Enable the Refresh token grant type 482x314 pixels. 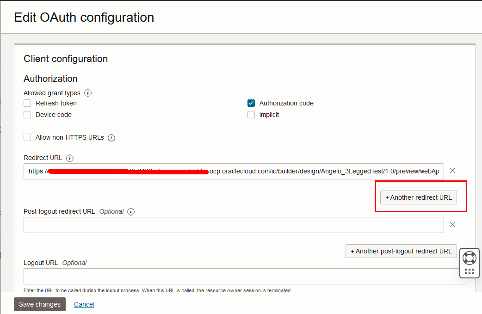pyautogui.click(x=28, y=103)
